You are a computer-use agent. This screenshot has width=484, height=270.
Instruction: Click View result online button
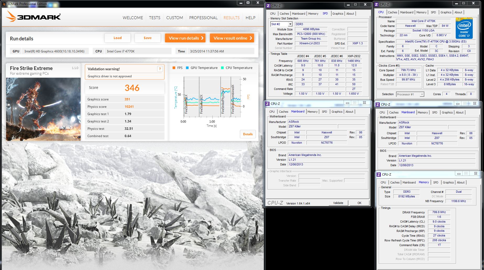point(232,38)
